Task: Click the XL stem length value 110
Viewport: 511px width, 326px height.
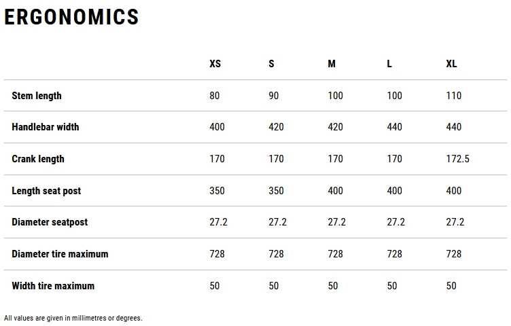Action: 454,96
